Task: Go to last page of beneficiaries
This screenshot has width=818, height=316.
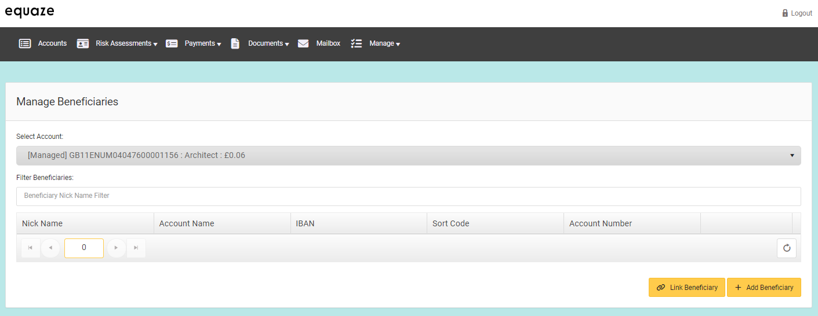Action: pos(136,248)
